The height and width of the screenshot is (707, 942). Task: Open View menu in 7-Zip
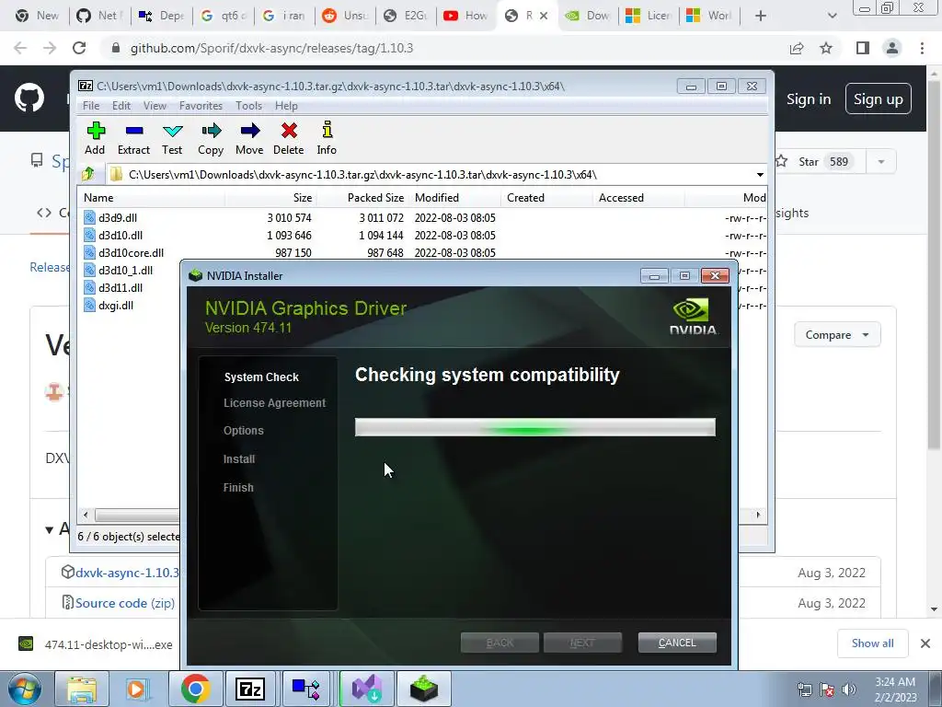click(155, 106)
